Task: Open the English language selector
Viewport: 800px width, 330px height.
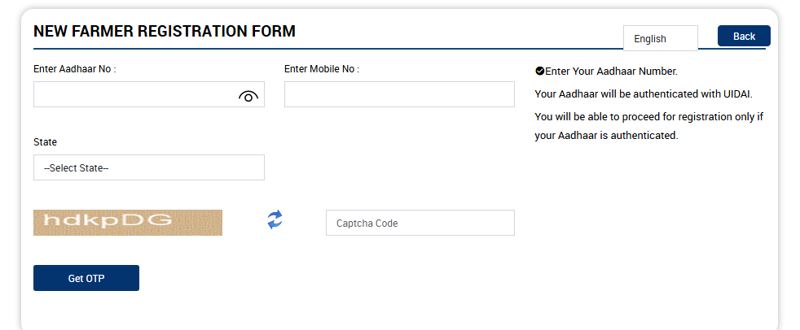Action: 660,38
